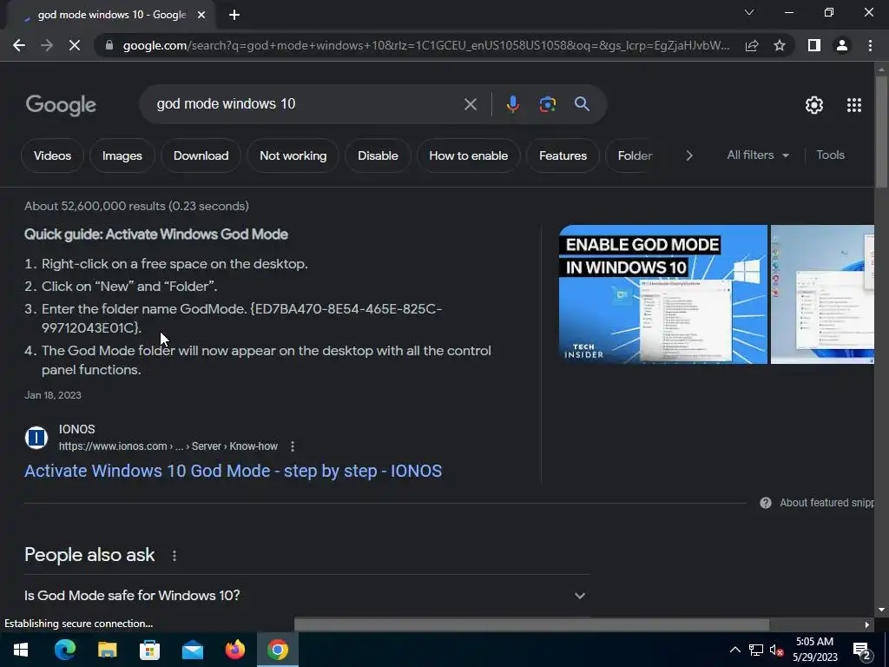Click the magnifier search button
The image size is (889, 667).
(583, 104)
